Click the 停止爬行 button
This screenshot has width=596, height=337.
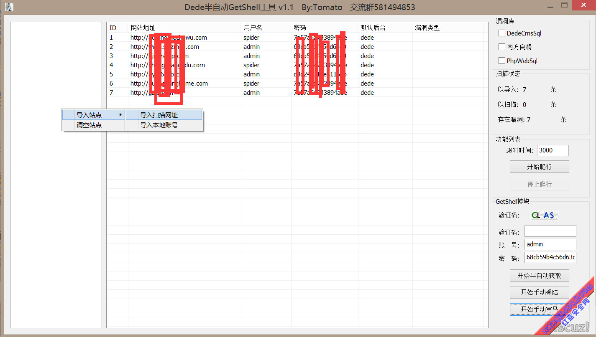tap(539, 184)
